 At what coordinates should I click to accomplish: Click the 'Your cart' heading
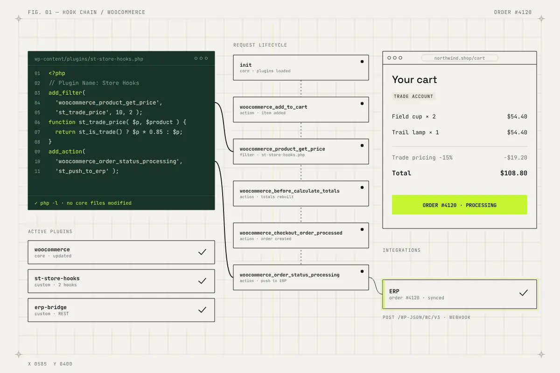coord(414,80)
